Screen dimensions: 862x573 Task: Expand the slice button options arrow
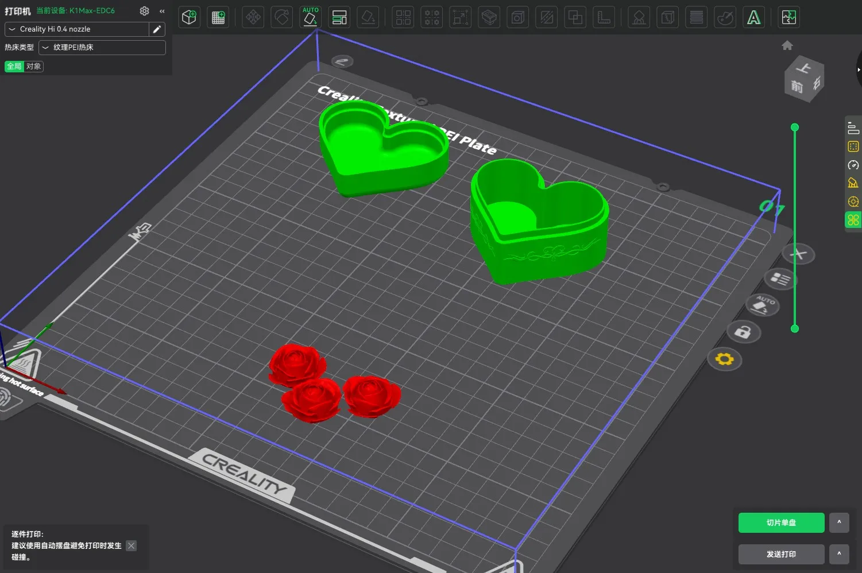[x=839, y=523]
